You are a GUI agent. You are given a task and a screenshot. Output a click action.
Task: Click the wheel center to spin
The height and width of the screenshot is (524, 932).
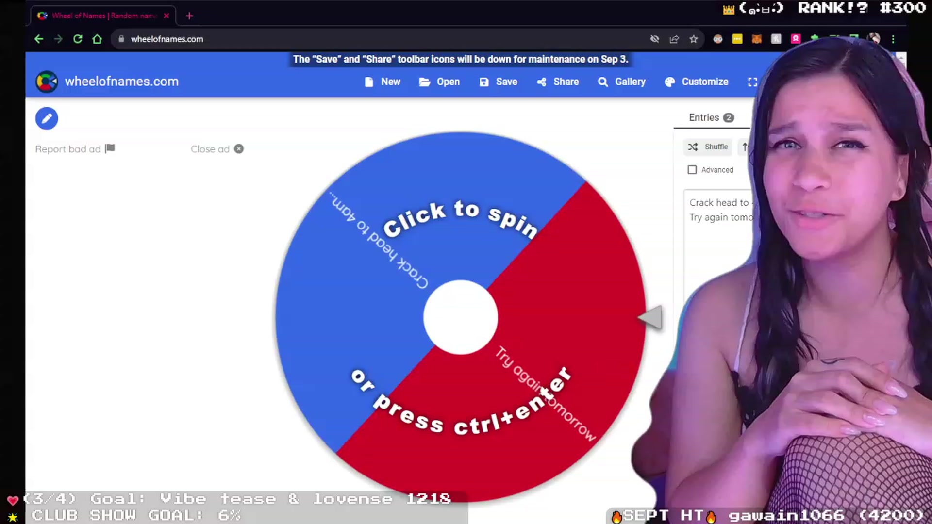pos(460,317)
